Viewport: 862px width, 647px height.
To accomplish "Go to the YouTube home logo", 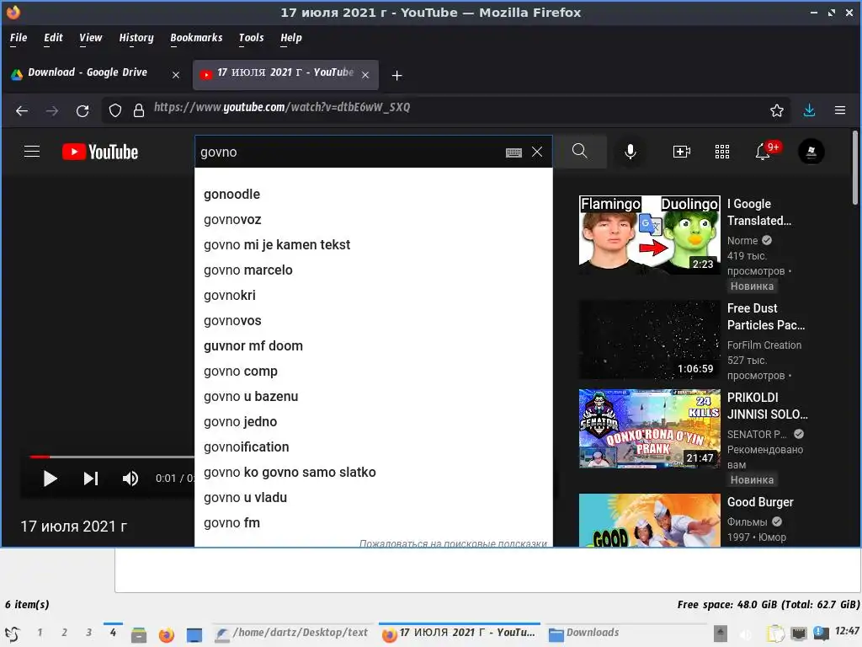I will point(100,152).
